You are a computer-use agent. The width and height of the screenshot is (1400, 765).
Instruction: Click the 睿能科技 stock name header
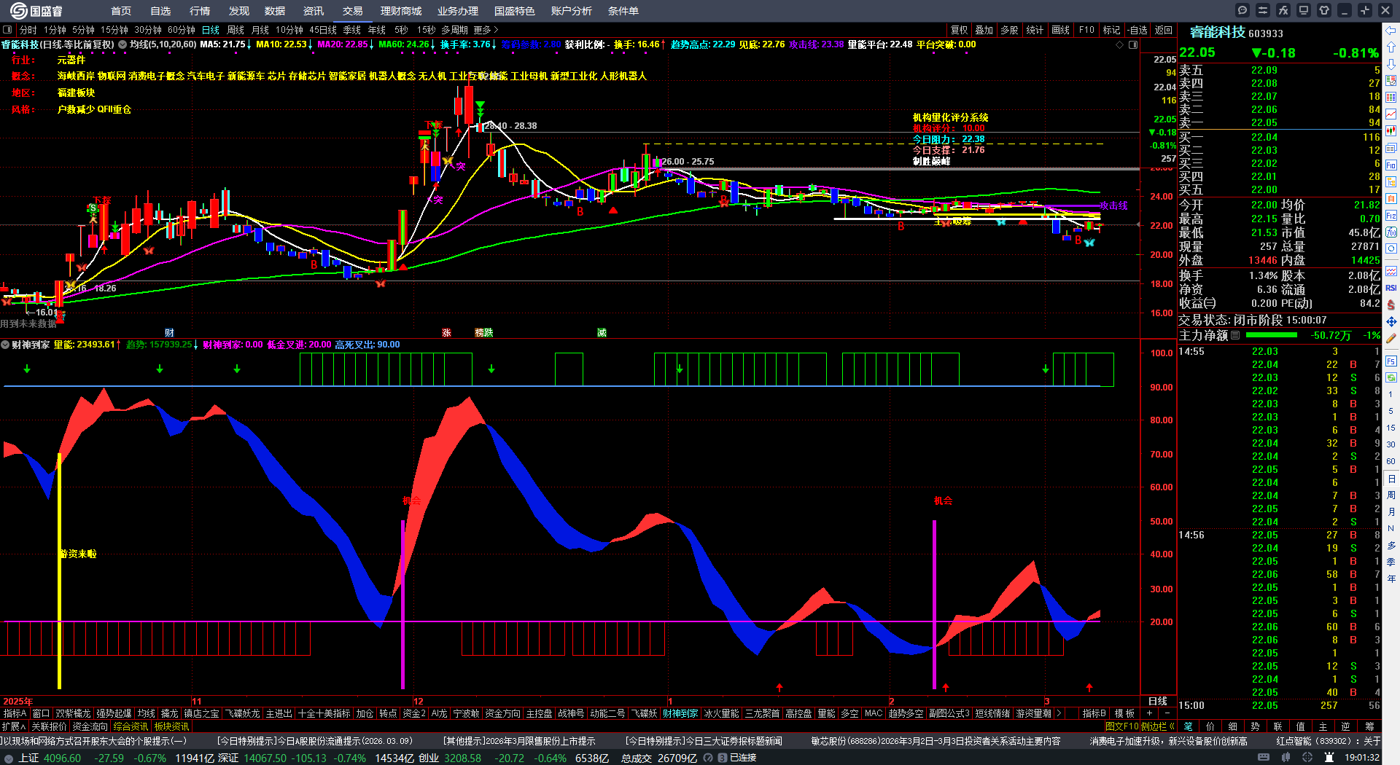tap(1218, 32)
